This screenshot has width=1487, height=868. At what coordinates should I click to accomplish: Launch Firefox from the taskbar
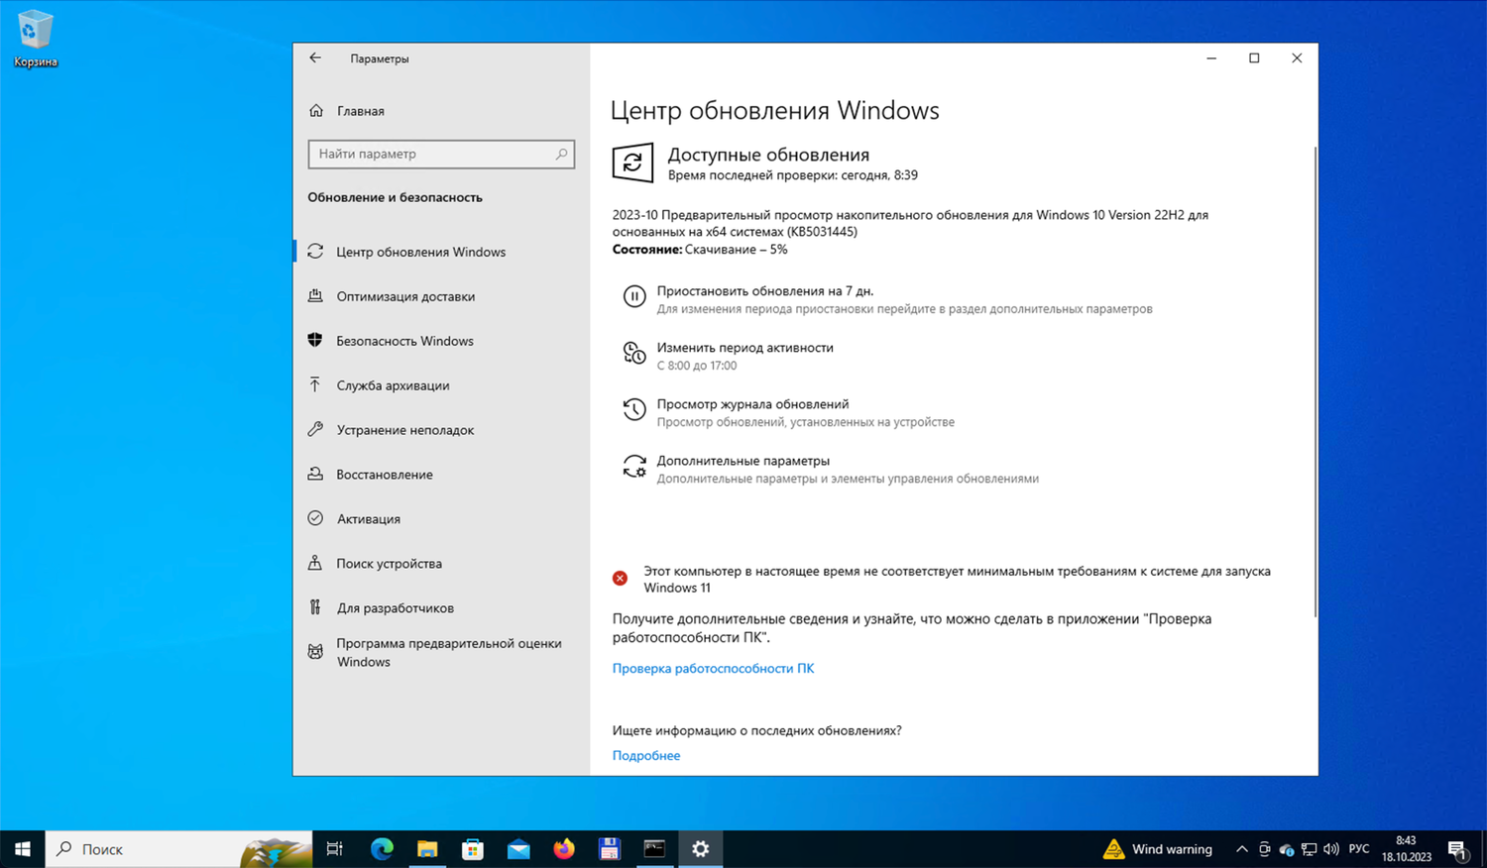(x=564, y=849)
